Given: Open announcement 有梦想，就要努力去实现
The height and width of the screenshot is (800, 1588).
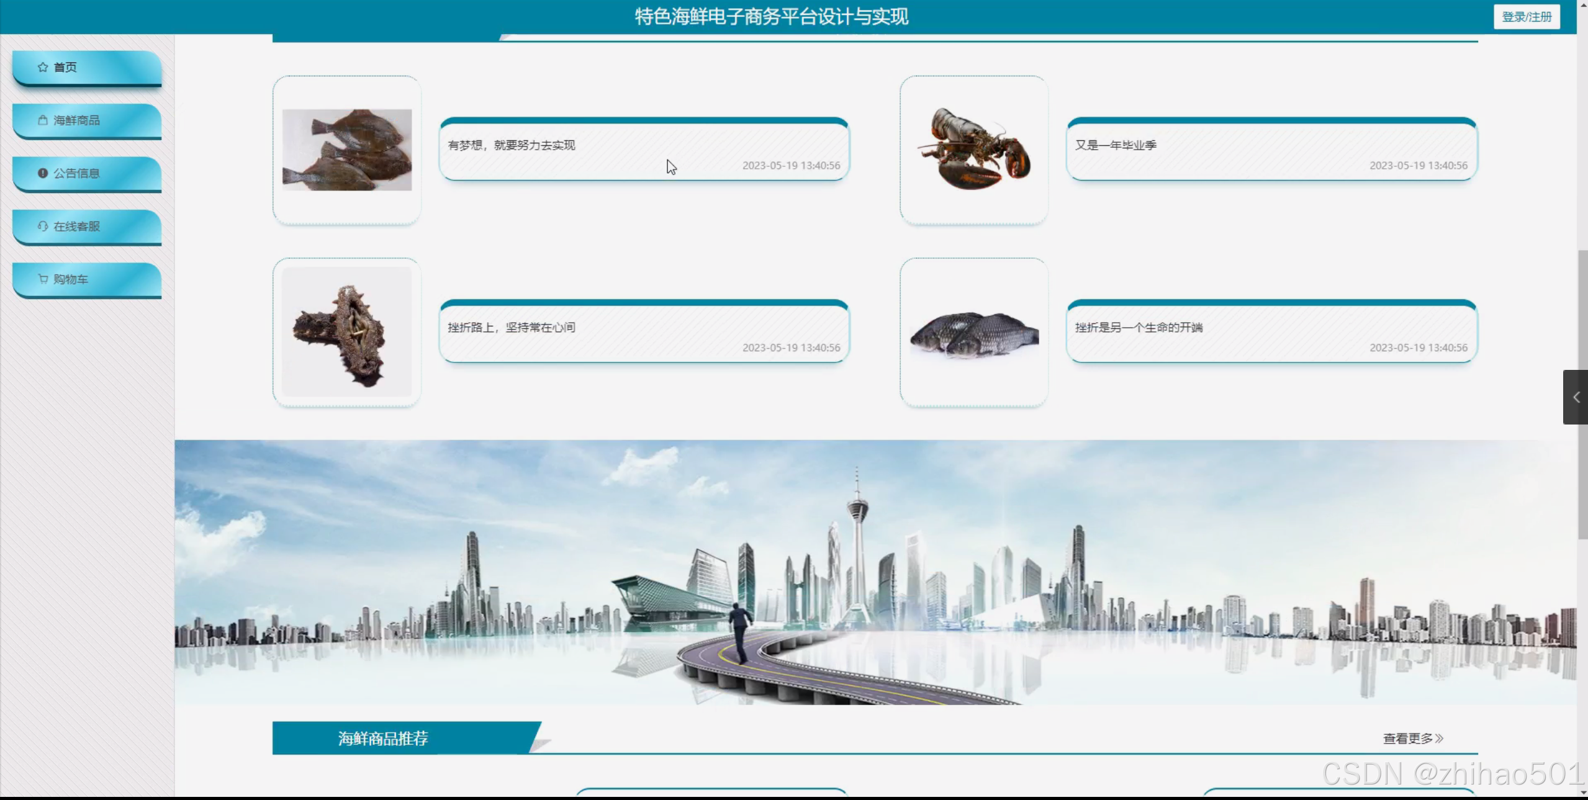Looking at the screenshot, I should [512, 145].
